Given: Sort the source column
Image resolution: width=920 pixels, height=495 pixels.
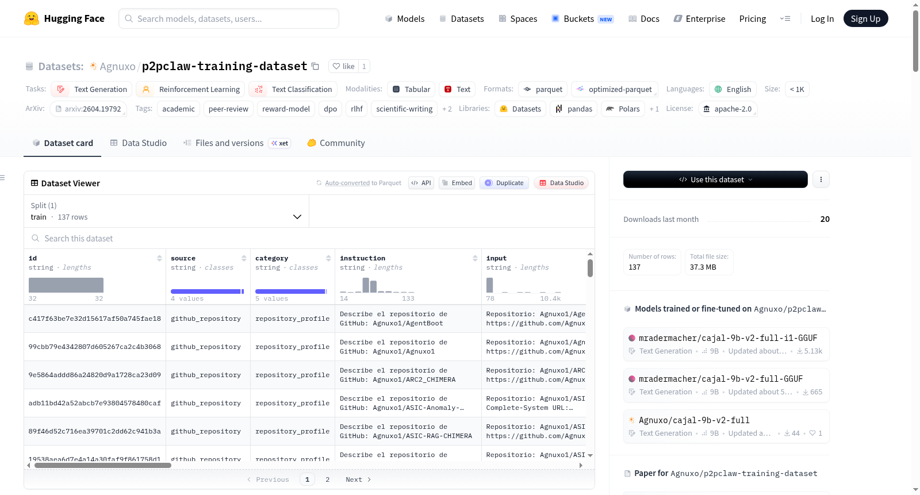Looking at the screenshot, I should pos(244,258).
